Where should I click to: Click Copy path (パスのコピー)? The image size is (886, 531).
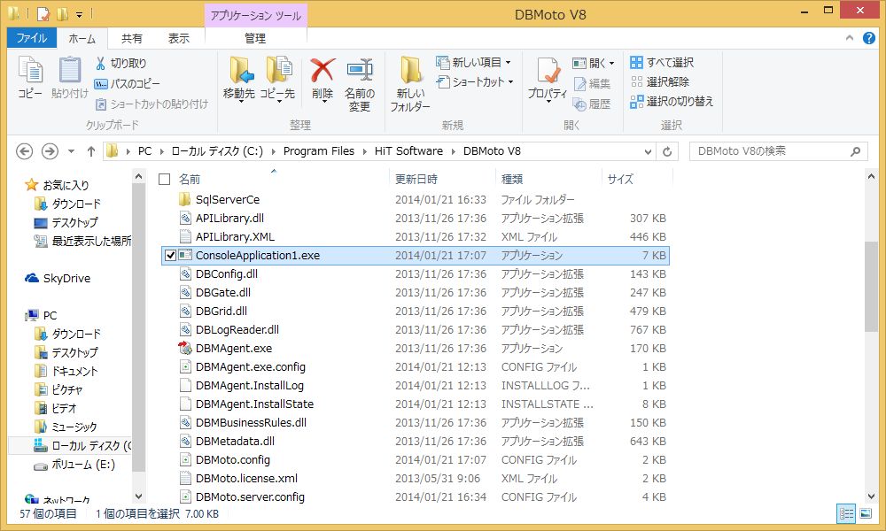tap(127, 83)
